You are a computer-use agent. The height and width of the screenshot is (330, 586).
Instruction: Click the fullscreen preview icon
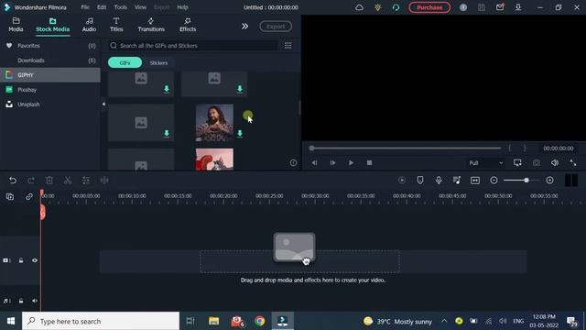(x=573, y=163)
